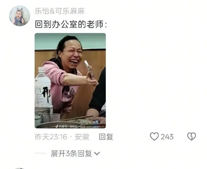
Task: Like the comment with the heart icon
Action: click(x=154, y=136)
